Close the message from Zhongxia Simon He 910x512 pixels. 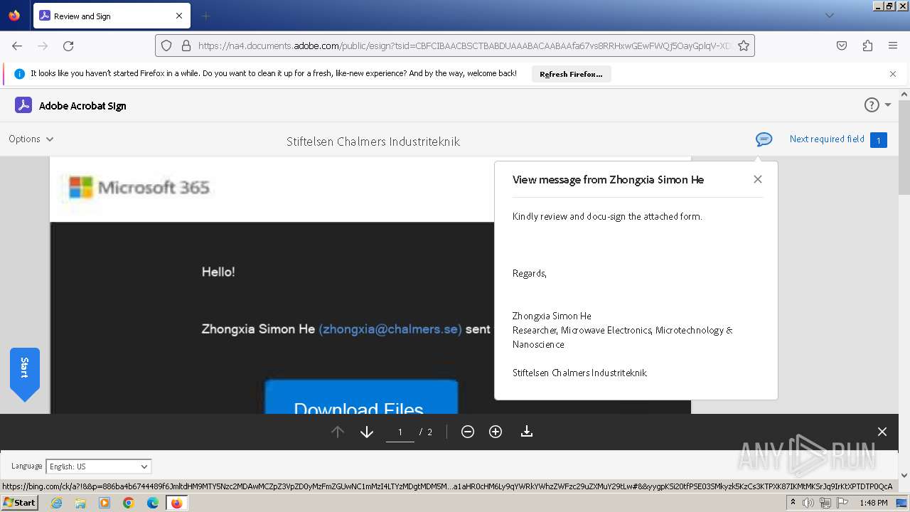(x=758, y=179)
